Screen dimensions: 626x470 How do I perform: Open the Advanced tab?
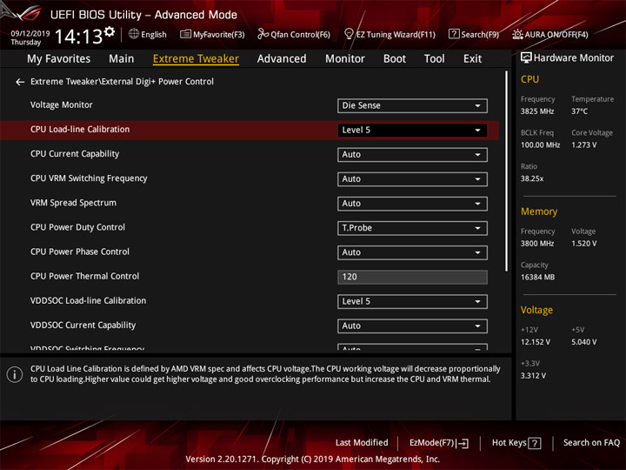(x=282, y=59)
